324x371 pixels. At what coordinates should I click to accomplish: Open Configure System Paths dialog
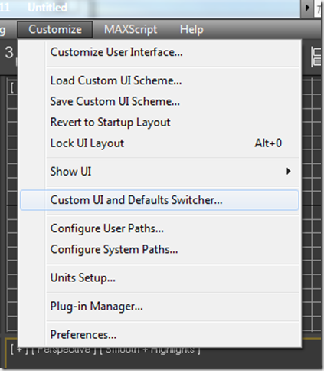click(x=159, y=249)
